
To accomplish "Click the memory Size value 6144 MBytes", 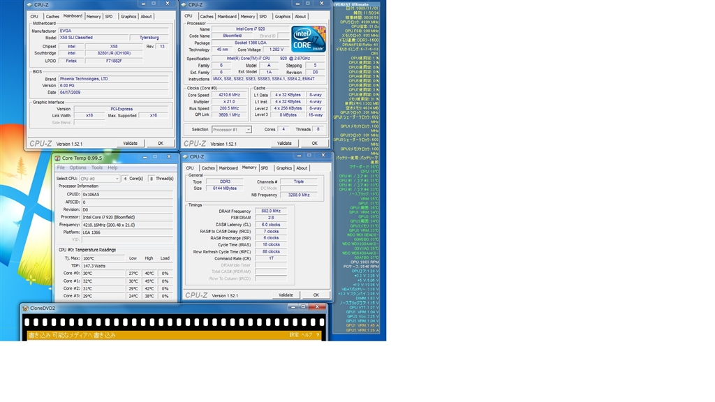I will [225, 188].
